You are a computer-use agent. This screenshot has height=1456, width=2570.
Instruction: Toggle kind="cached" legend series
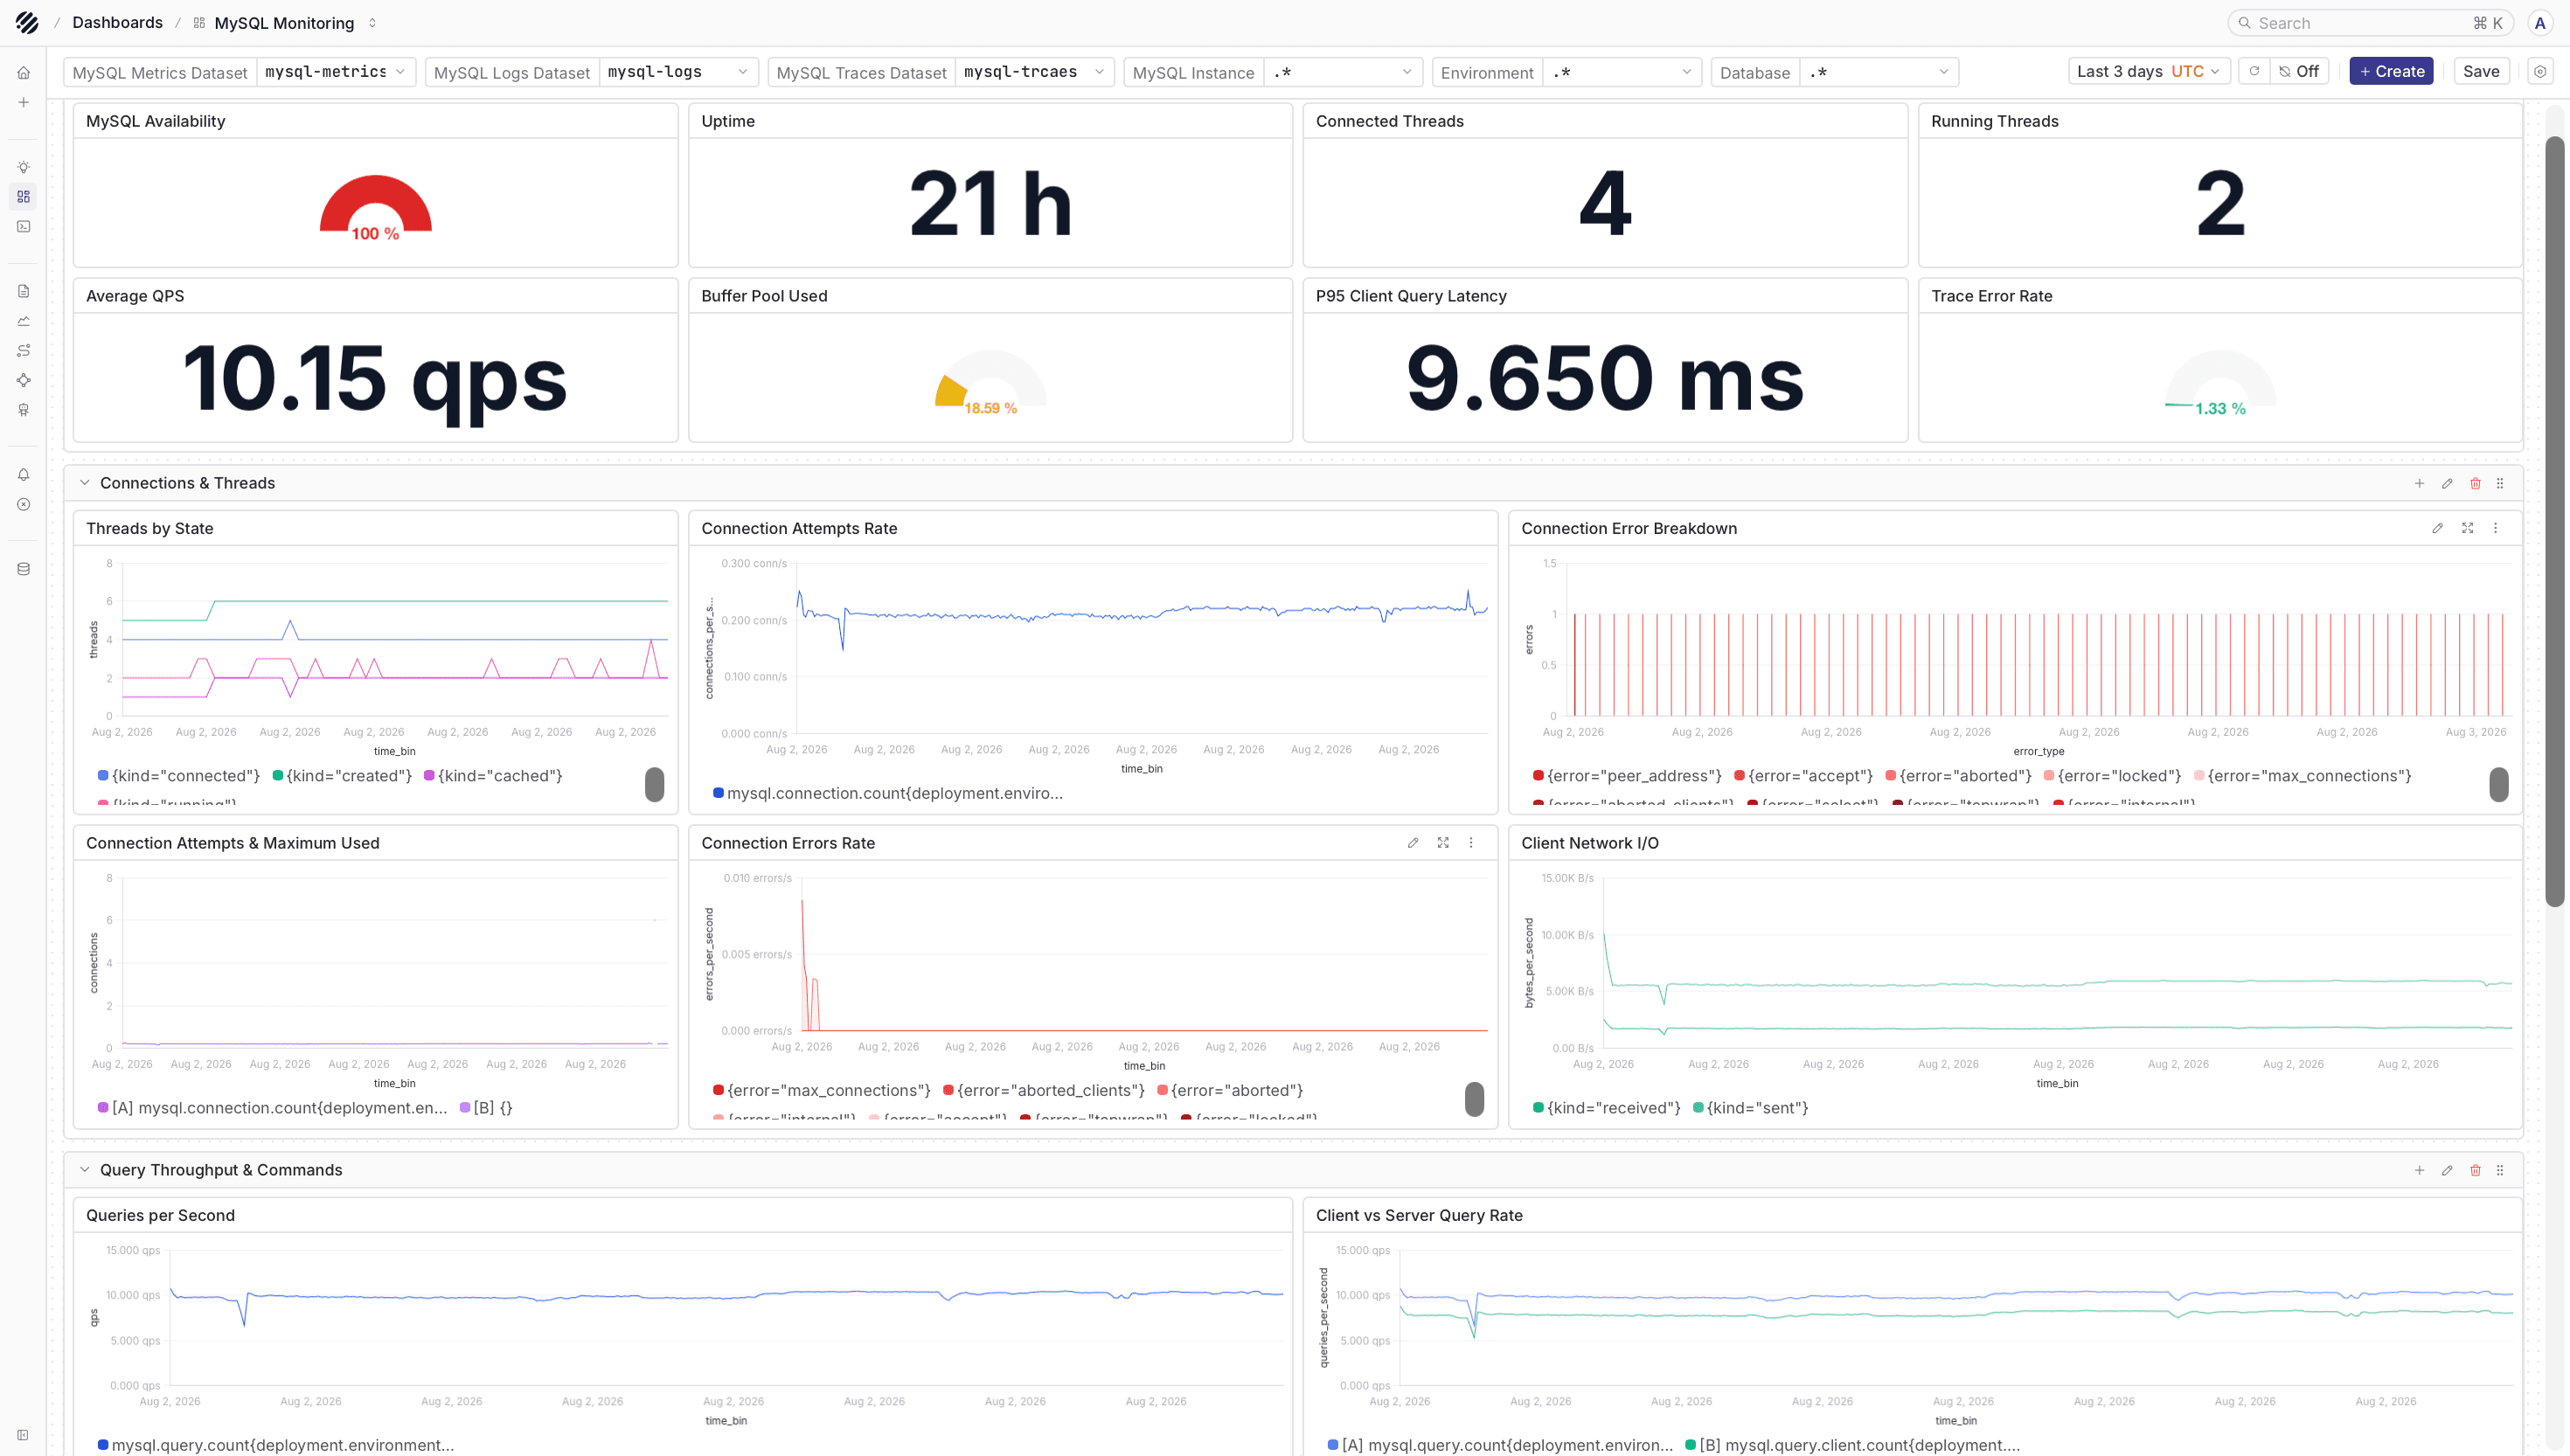[493, 776]
